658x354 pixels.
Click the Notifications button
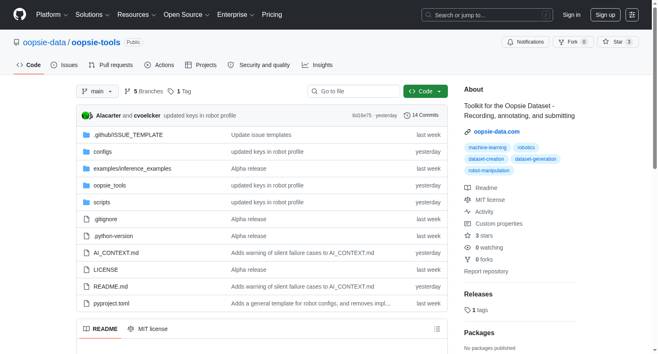(x=526, y=42)
